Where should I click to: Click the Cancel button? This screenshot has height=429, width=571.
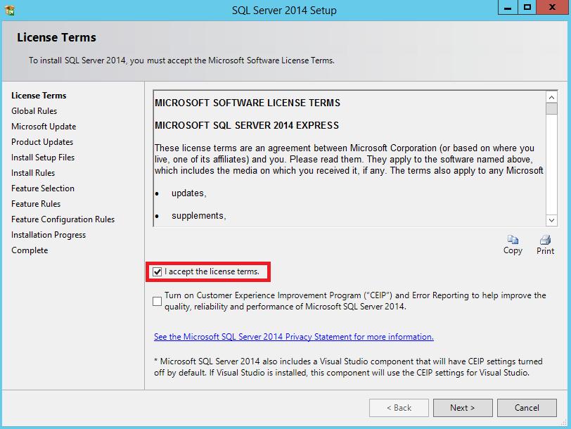pyautogui.click(x=527, y=407)
